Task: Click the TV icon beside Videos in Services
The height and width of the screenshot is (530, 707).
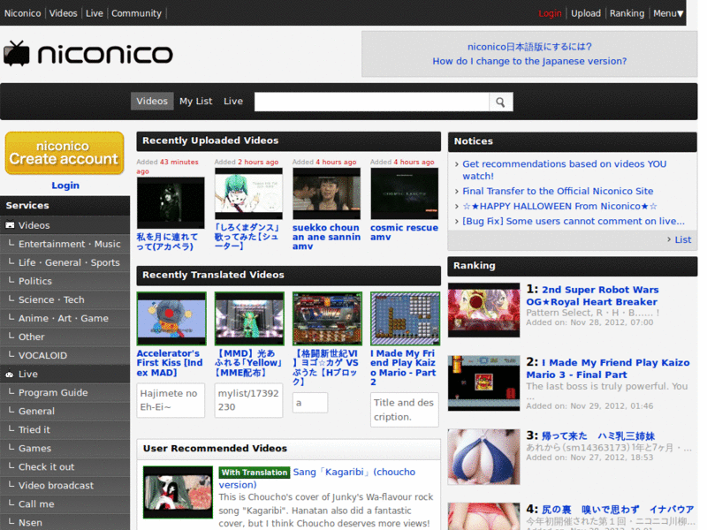Action: coord(10,225)
